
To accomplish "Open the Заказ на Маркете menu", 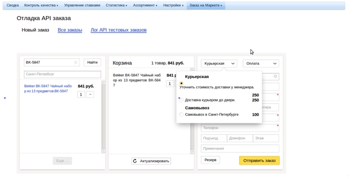I will click(205, 5).
